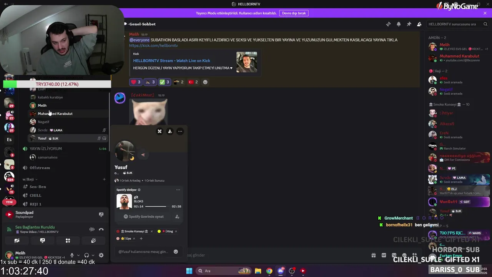
Task: Open the GIF picker in message bar
Action: tap(384, 255)
